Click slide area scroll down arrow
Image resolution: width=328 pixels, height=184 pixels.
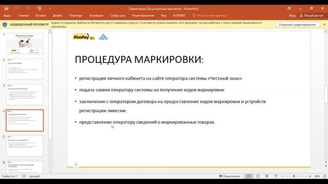click(x=326, y=158)
